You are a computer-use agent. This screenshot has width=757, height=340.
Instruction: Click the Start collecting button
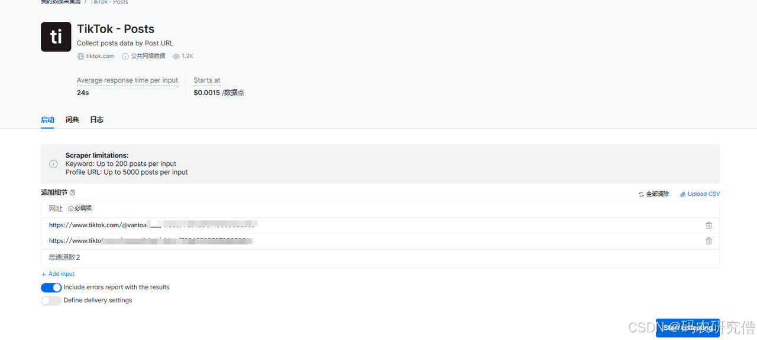688,328
